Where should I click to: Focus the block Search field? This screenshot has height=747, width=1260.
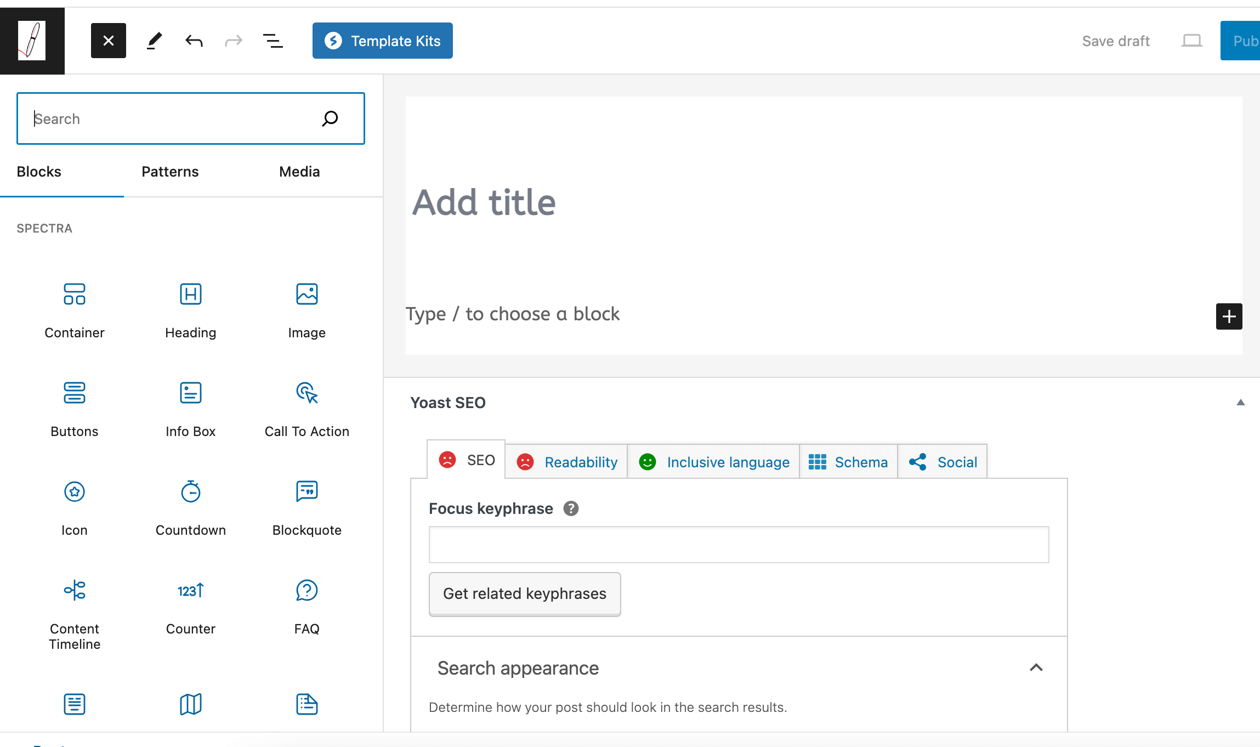191,118
